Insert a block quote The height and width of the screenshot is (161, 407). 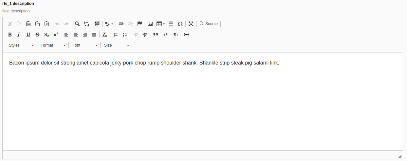[x=156, y=35]
